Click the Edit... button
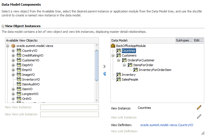This screenshot has height=136, width=206. (x=198, y=40)
